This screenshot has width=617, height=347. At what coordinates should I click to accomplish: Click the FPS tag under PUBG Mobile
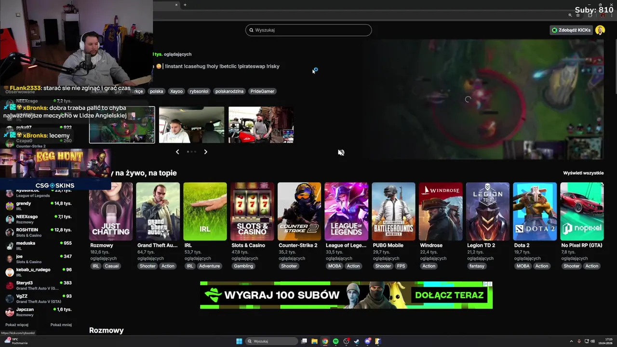[401, 266]
